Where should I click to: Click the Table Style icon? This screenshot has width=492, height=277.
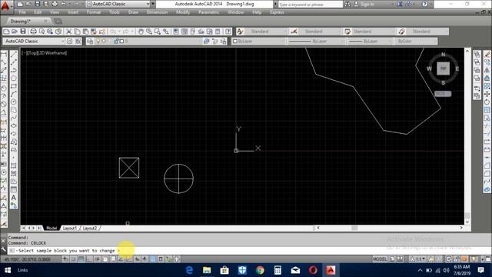point(347,32)
